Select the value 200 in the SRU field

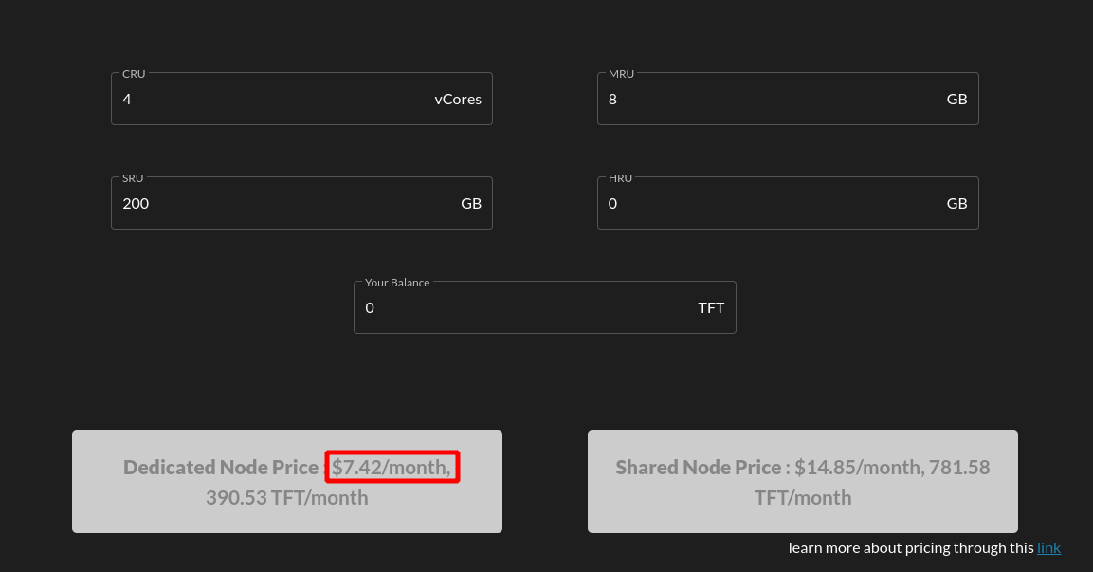(x=136, y=203)
